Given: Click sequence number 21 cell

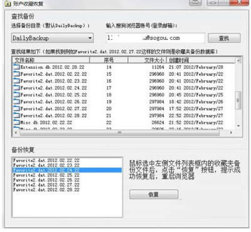Looking at the screenshot, I should [109, 115].
